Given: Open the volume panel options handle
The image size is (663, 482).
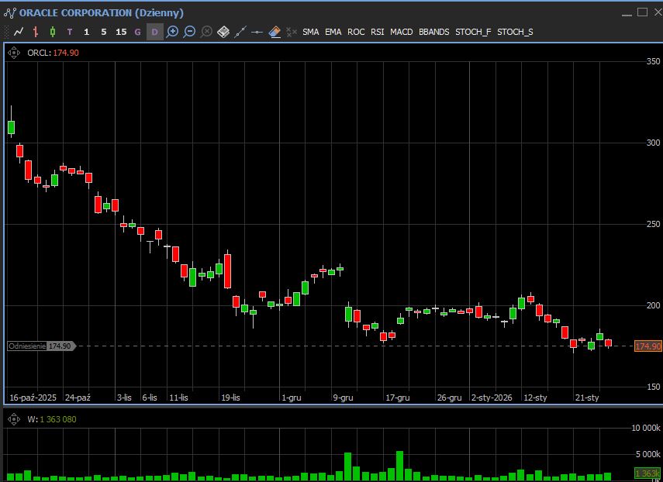Looking at the screenshot, I should pyautogui.click(x=13, y=419).
